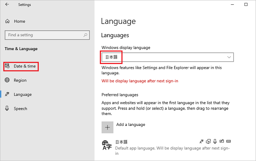
Task: Click the Speech microphone icon
Action: point(7,108)
